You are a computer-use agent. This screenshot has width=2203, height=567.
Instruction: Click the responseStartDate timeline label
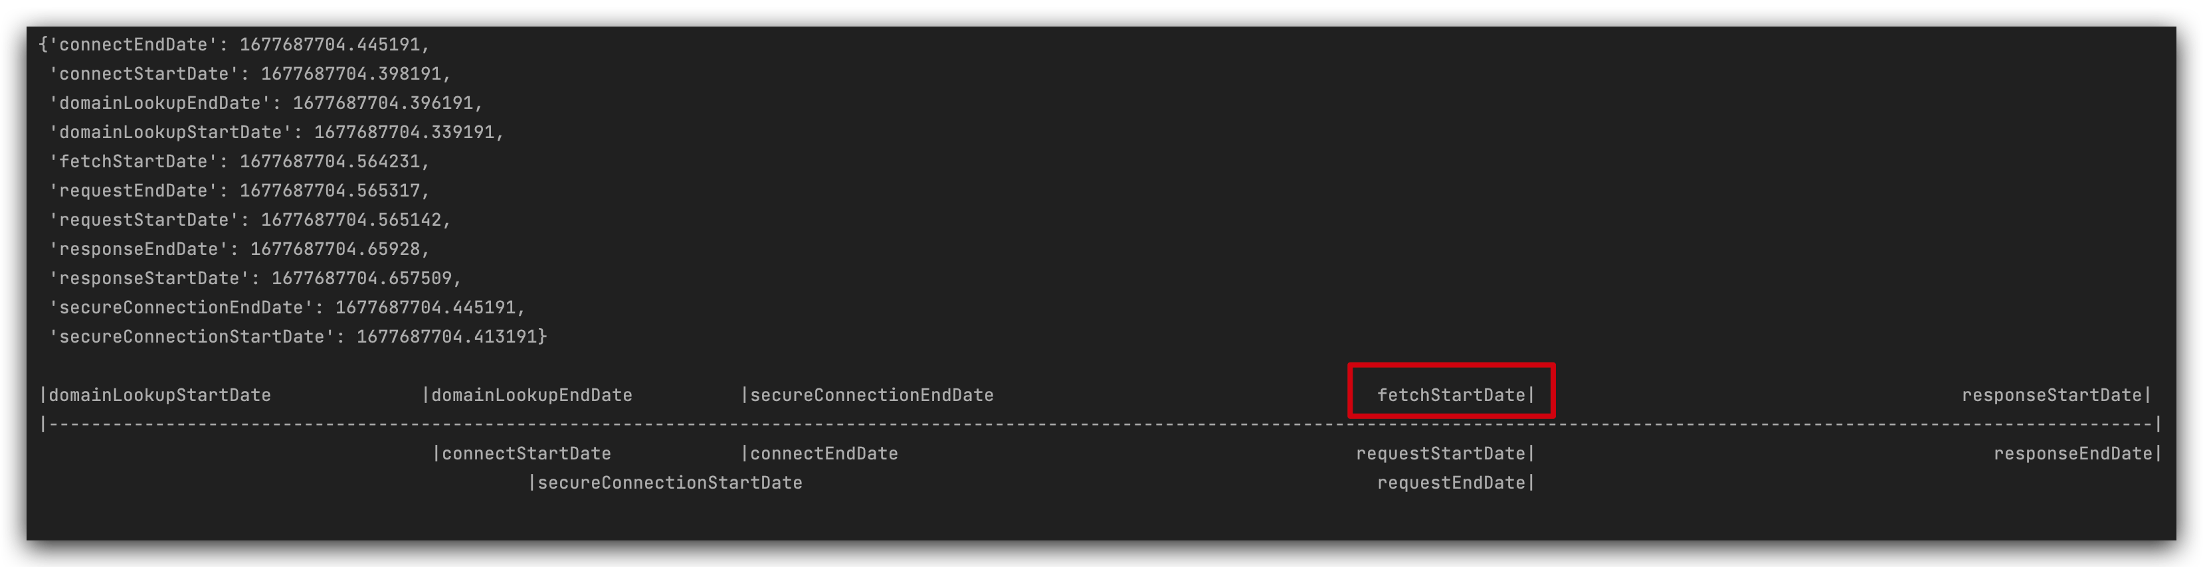2052,395
